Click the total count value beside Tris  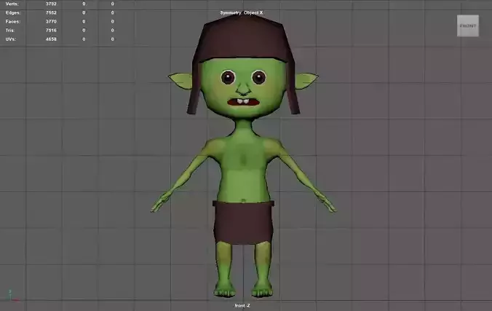[51, 31]
